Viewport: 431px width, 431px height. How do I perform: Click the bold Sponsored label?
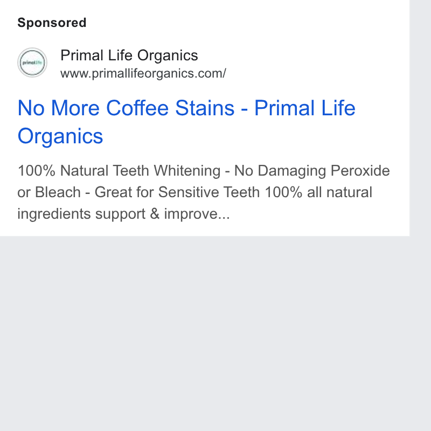click(x=52, y=23)
